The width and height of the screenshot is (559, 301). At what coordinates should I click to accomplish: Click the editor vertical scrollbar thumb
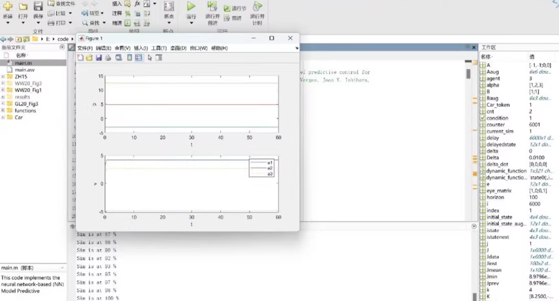468,73
